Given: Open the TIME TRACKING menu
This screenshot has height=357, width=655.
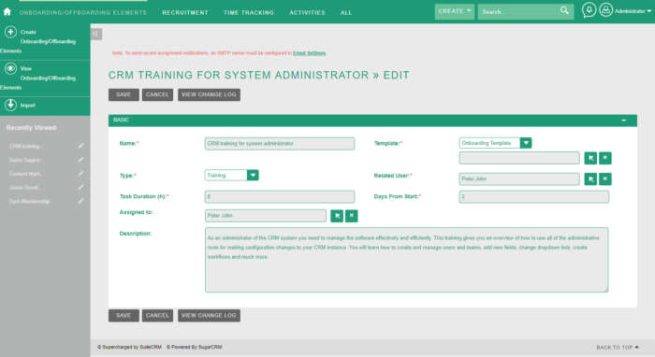Looking at the screenshot, I should point(249,12).
